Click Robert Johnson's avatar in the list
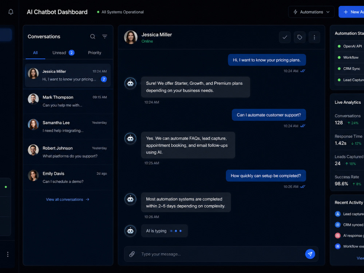The width and height of the screenshot is (364, 273). pos(33,150)
